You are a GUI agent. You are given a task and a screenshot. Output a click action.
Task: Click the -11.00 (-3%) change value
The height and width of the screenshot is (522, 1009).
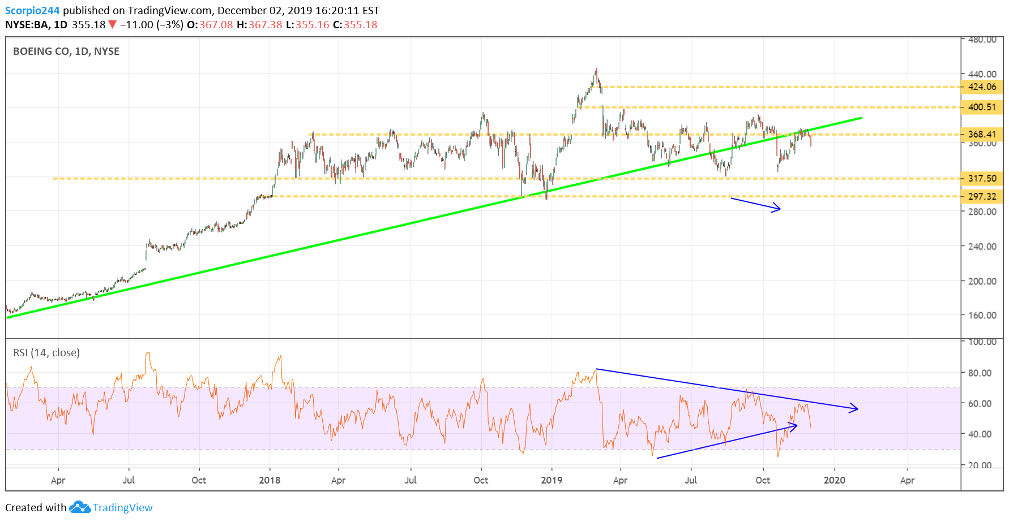click(x=152, y=25)
